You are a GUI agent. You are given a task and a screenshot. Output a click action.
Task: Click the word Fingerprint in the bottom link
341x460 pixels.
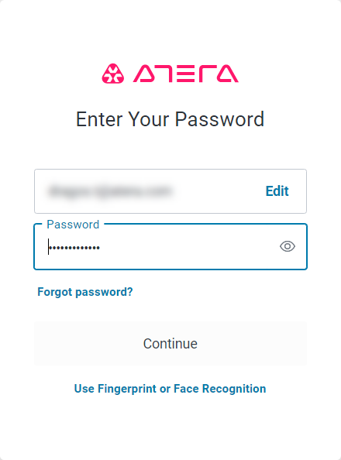click(x=127, y=389)
